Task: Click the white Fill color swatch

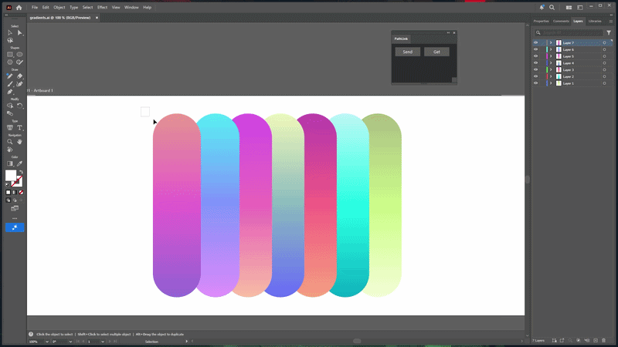Action: [x=11, y=176]
